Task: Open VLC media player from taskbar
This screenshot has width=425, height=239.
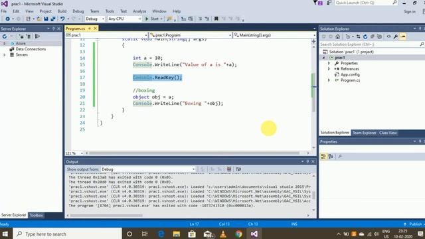Action: [223, 234]
